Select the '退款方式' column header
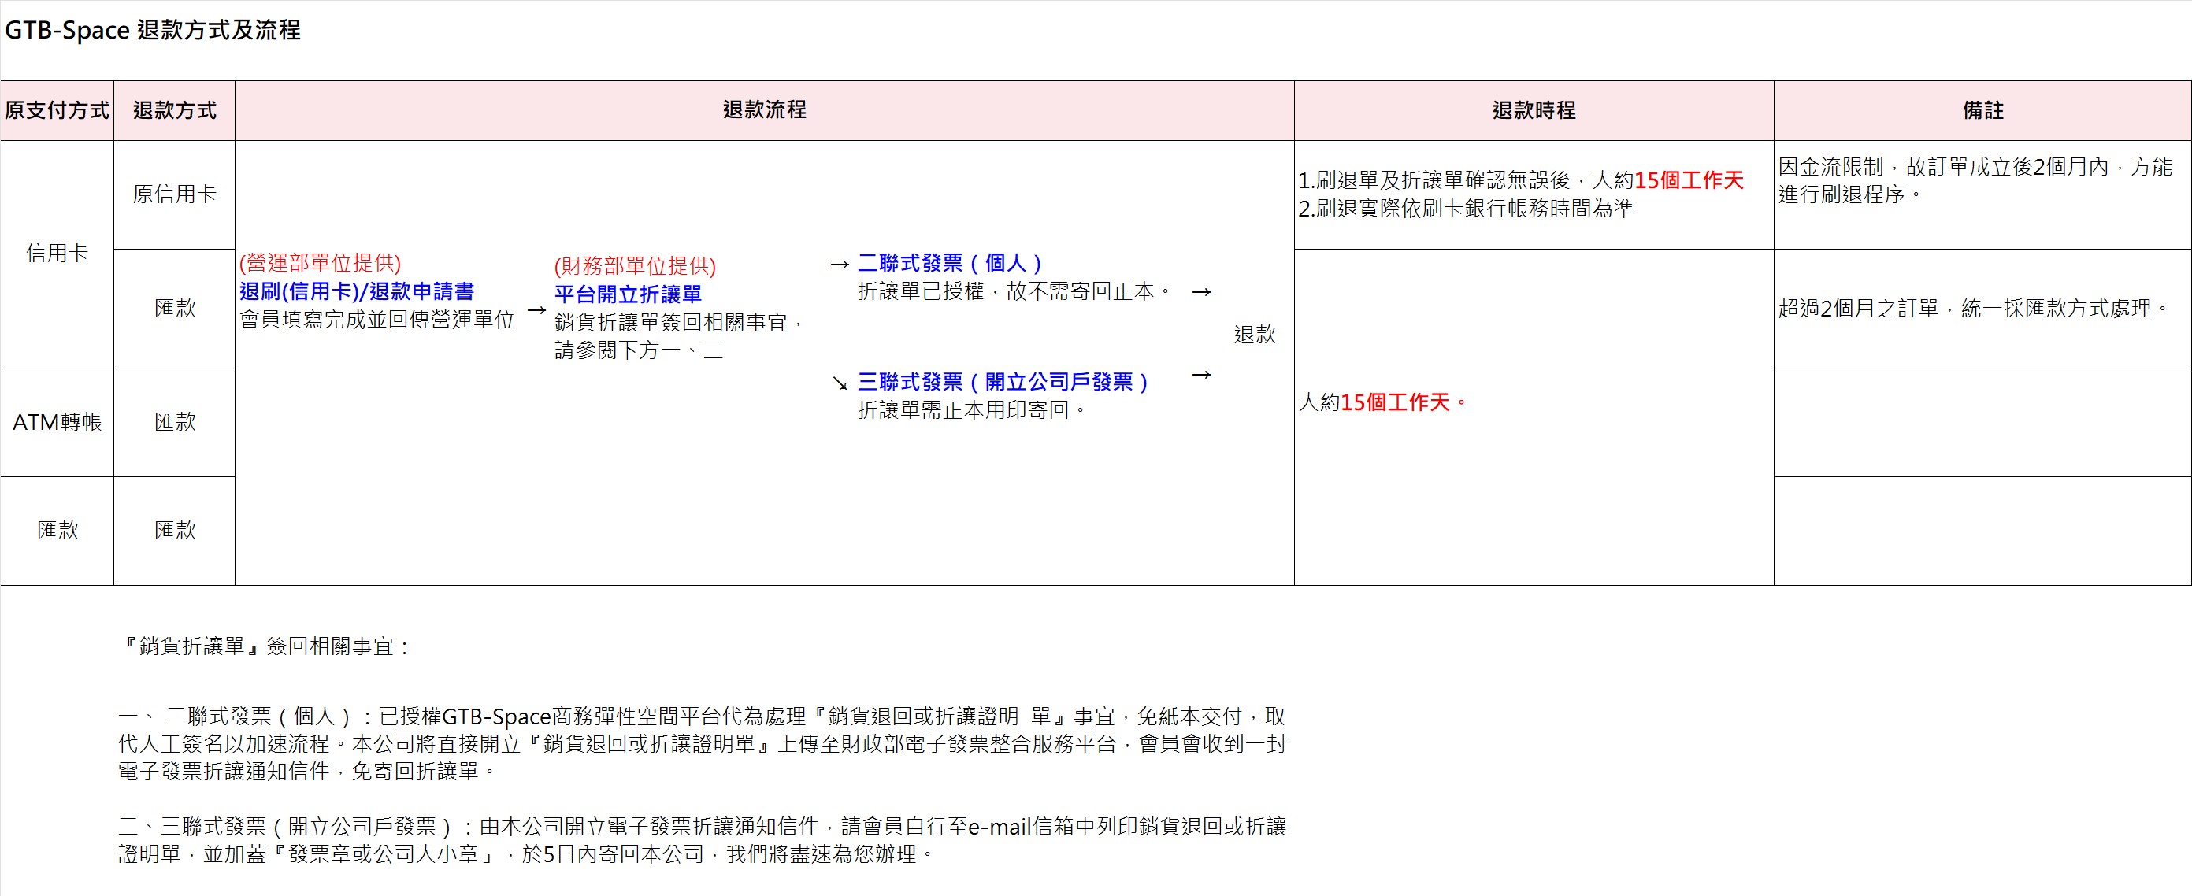 [174, 110]
